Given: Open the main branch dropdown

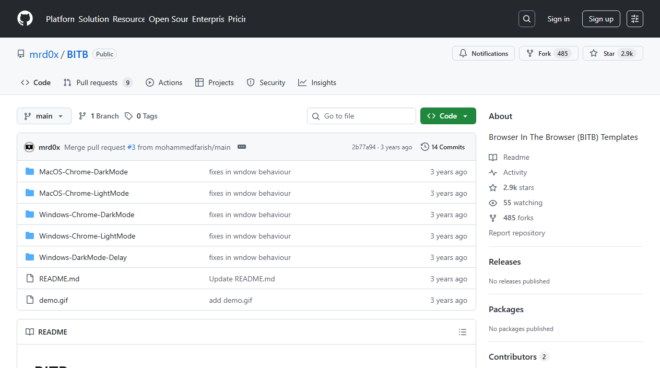Looking at the screenshot, I should tap(44, 116).
